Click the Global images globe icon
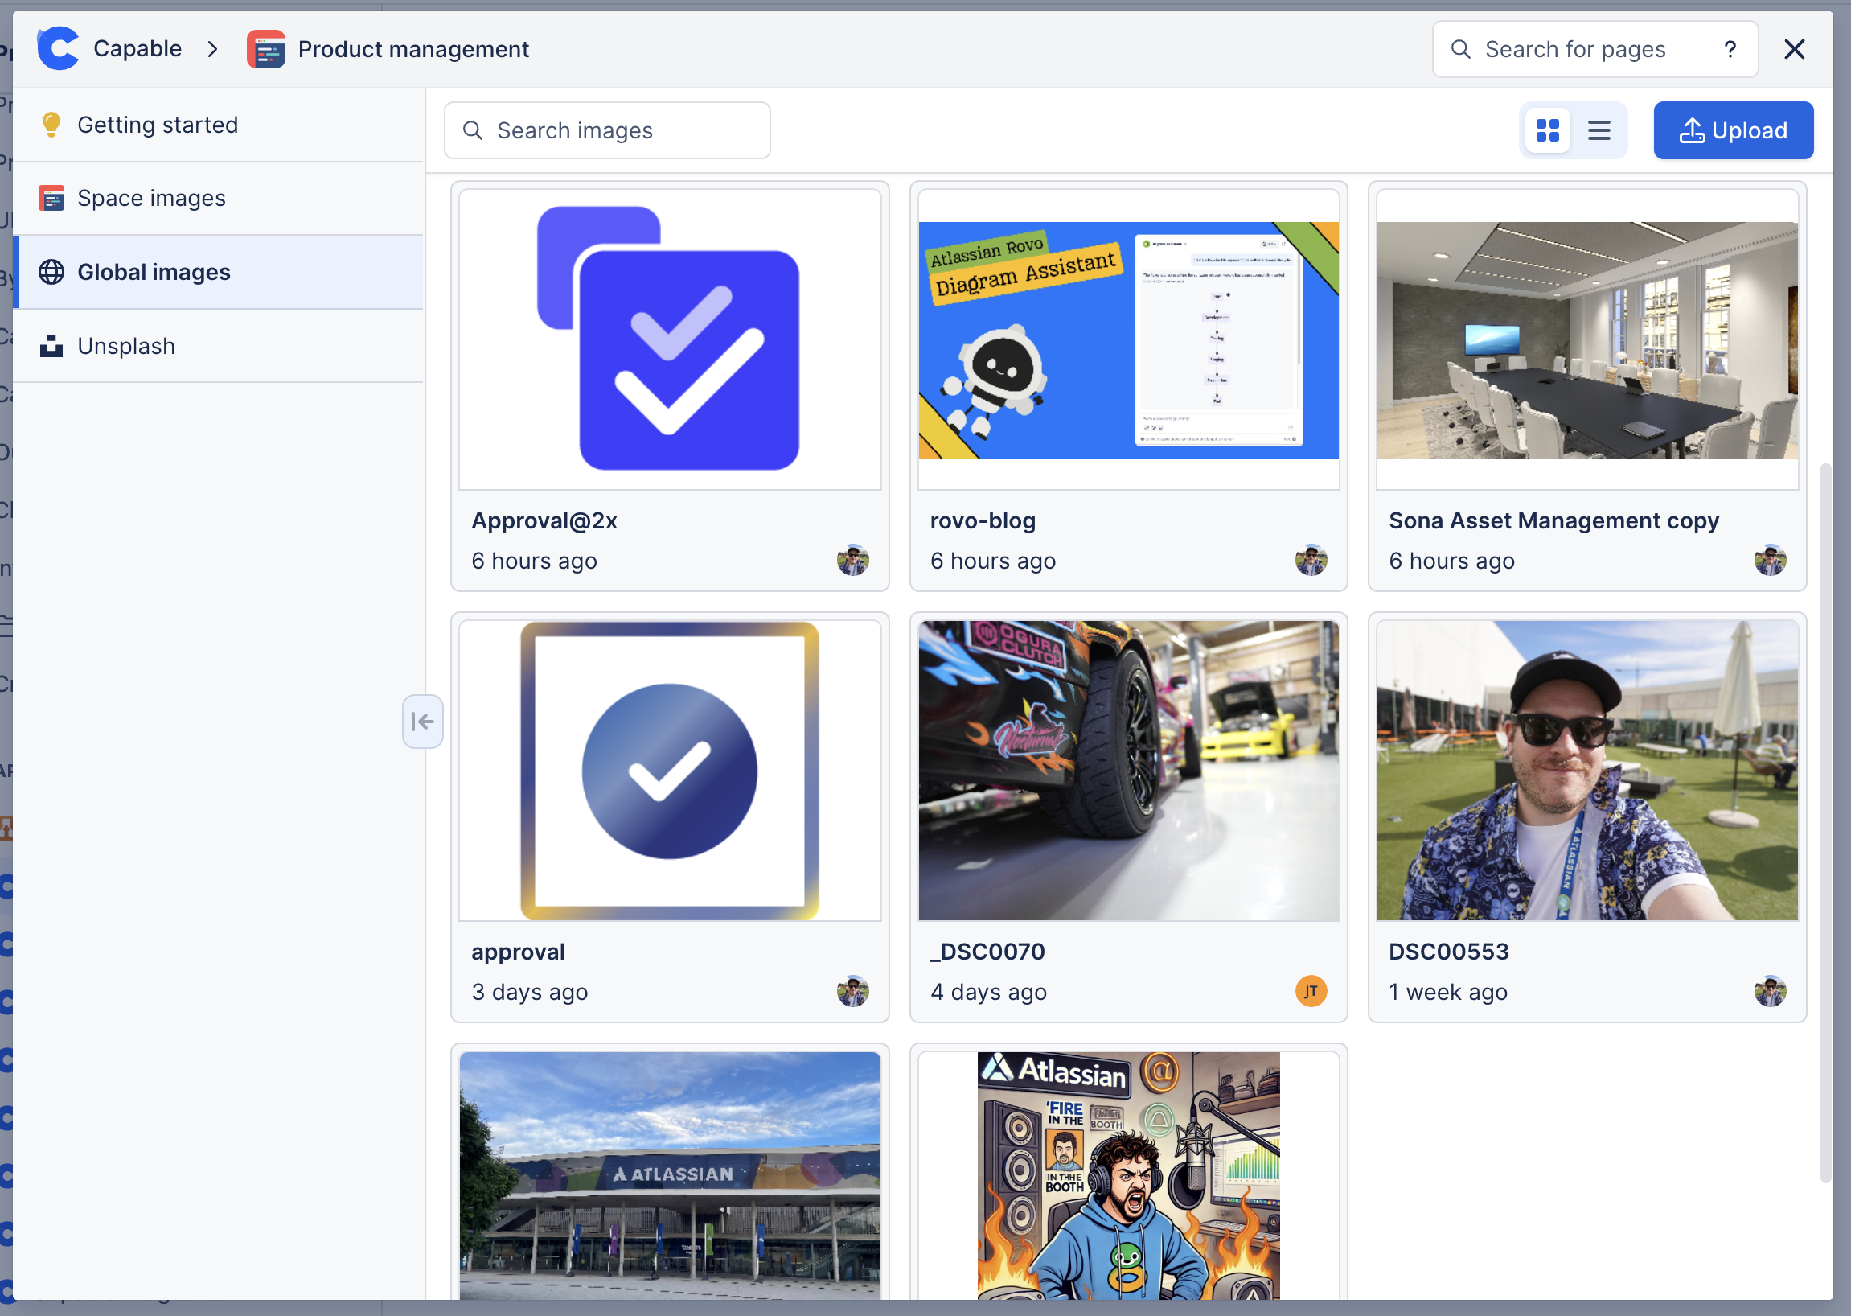 (x=51, y=272)
